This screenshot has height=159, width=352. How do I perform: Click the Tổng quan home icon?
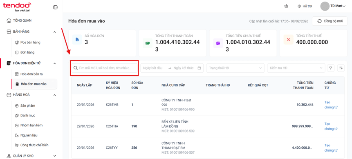[9, 21]
